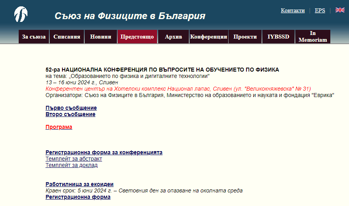This screenshot has height=206, width=349.
Task: Open the Първо съобщение link
Action: pyautogui.click(x=71, y=108)
